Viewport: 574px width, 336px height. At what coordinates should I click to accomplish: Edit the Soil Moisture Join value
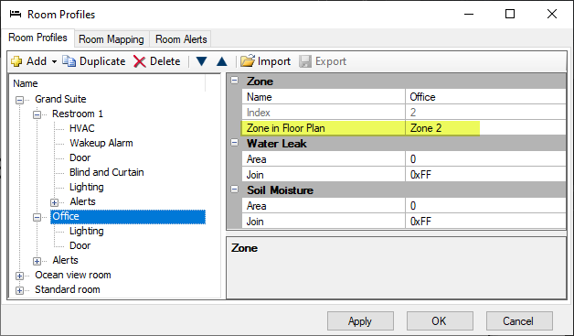[485, 222]
